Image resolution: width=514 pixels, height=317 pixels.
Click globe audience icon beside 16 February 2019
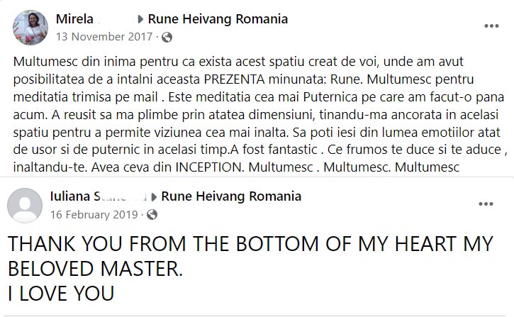point(152,214)
